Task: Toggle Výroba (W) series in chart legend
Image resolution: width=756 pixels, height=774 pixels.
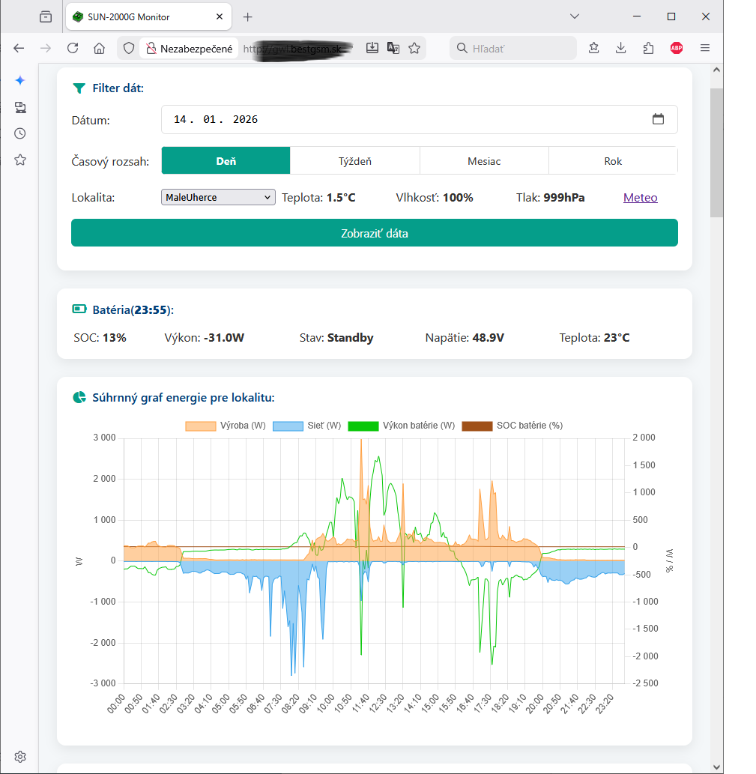Action: tap(226, 426)
